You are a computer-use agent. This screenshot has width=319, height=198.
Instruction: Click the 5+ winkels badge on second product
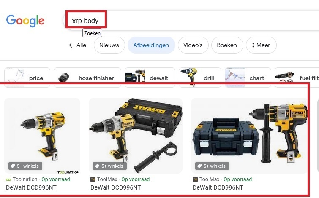point(110,166)
